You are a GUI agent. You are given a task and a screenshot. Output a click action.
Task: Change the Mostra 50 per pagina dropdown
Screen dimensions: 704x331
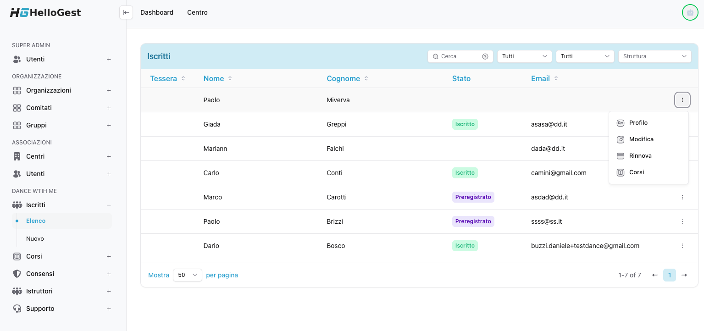(187, 275)
